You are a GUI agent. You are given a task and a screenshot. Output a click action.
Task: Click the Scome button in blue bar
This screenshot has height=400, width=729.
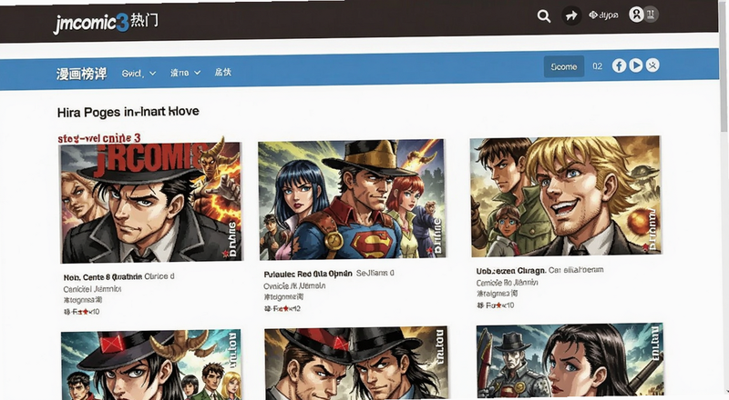pos(564,67)
